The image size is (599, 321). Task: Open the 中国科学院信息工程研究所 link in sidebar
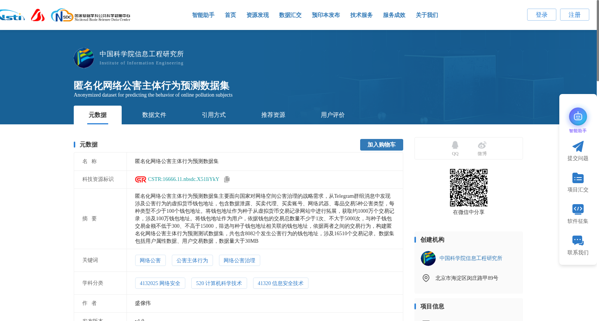coord(471,258)
